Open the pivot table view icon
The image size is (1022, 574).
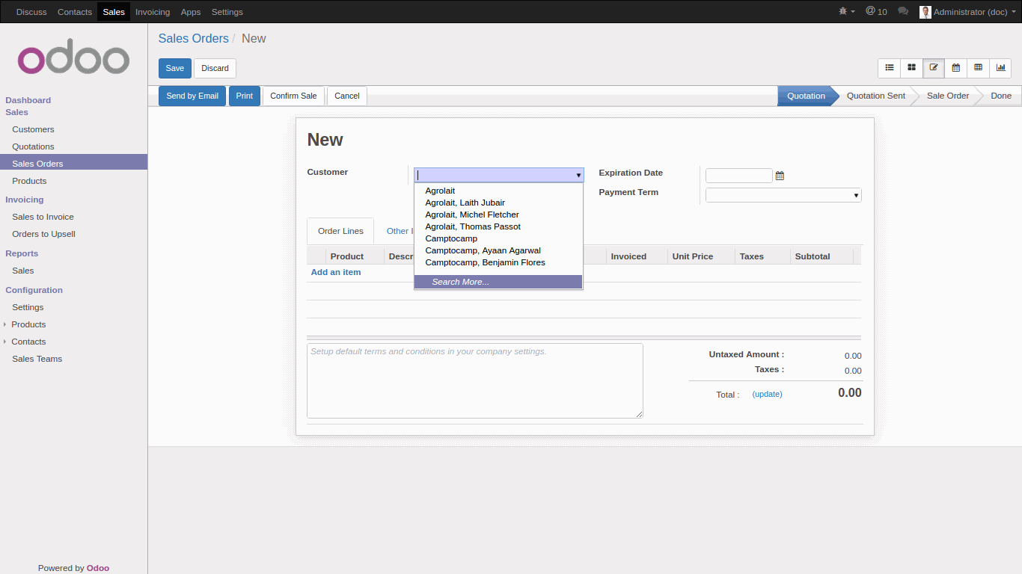tap(978, 68)
